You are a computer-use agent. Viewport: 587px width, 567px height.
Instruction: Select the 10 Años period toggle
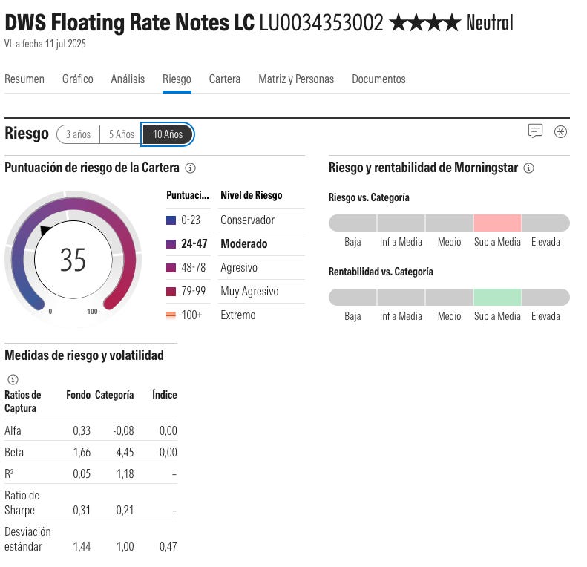point(167,134)
